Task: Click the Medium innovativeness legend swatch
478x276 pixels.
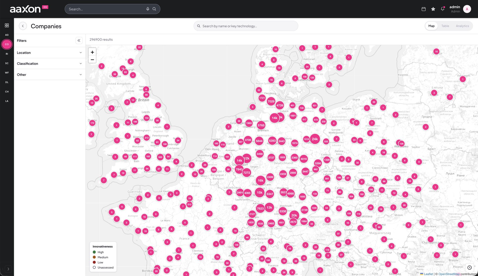Action: [x=94, y=257]
